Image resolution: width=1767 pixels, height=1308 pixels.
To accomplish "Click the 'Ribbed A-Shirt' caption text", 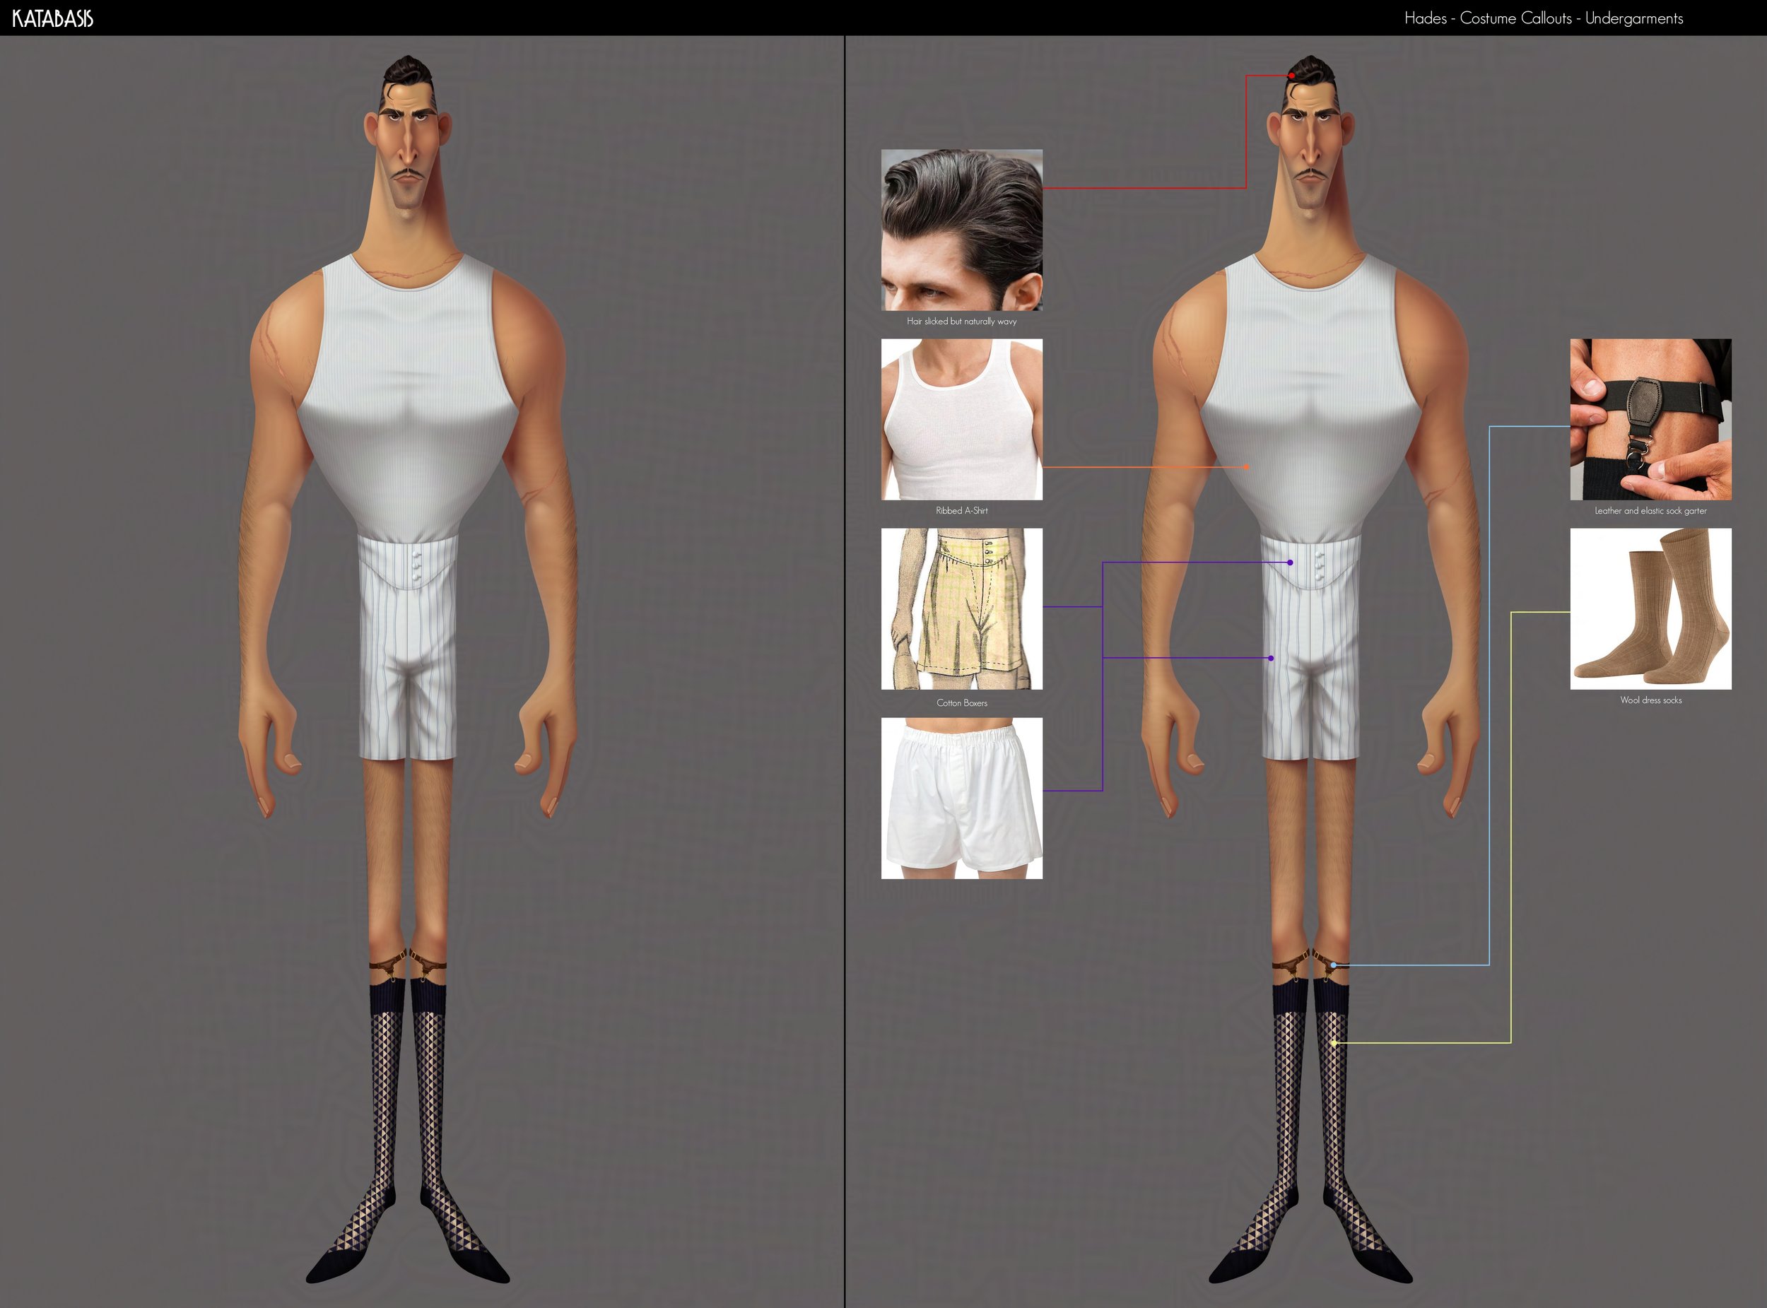I will pos(961,511).
